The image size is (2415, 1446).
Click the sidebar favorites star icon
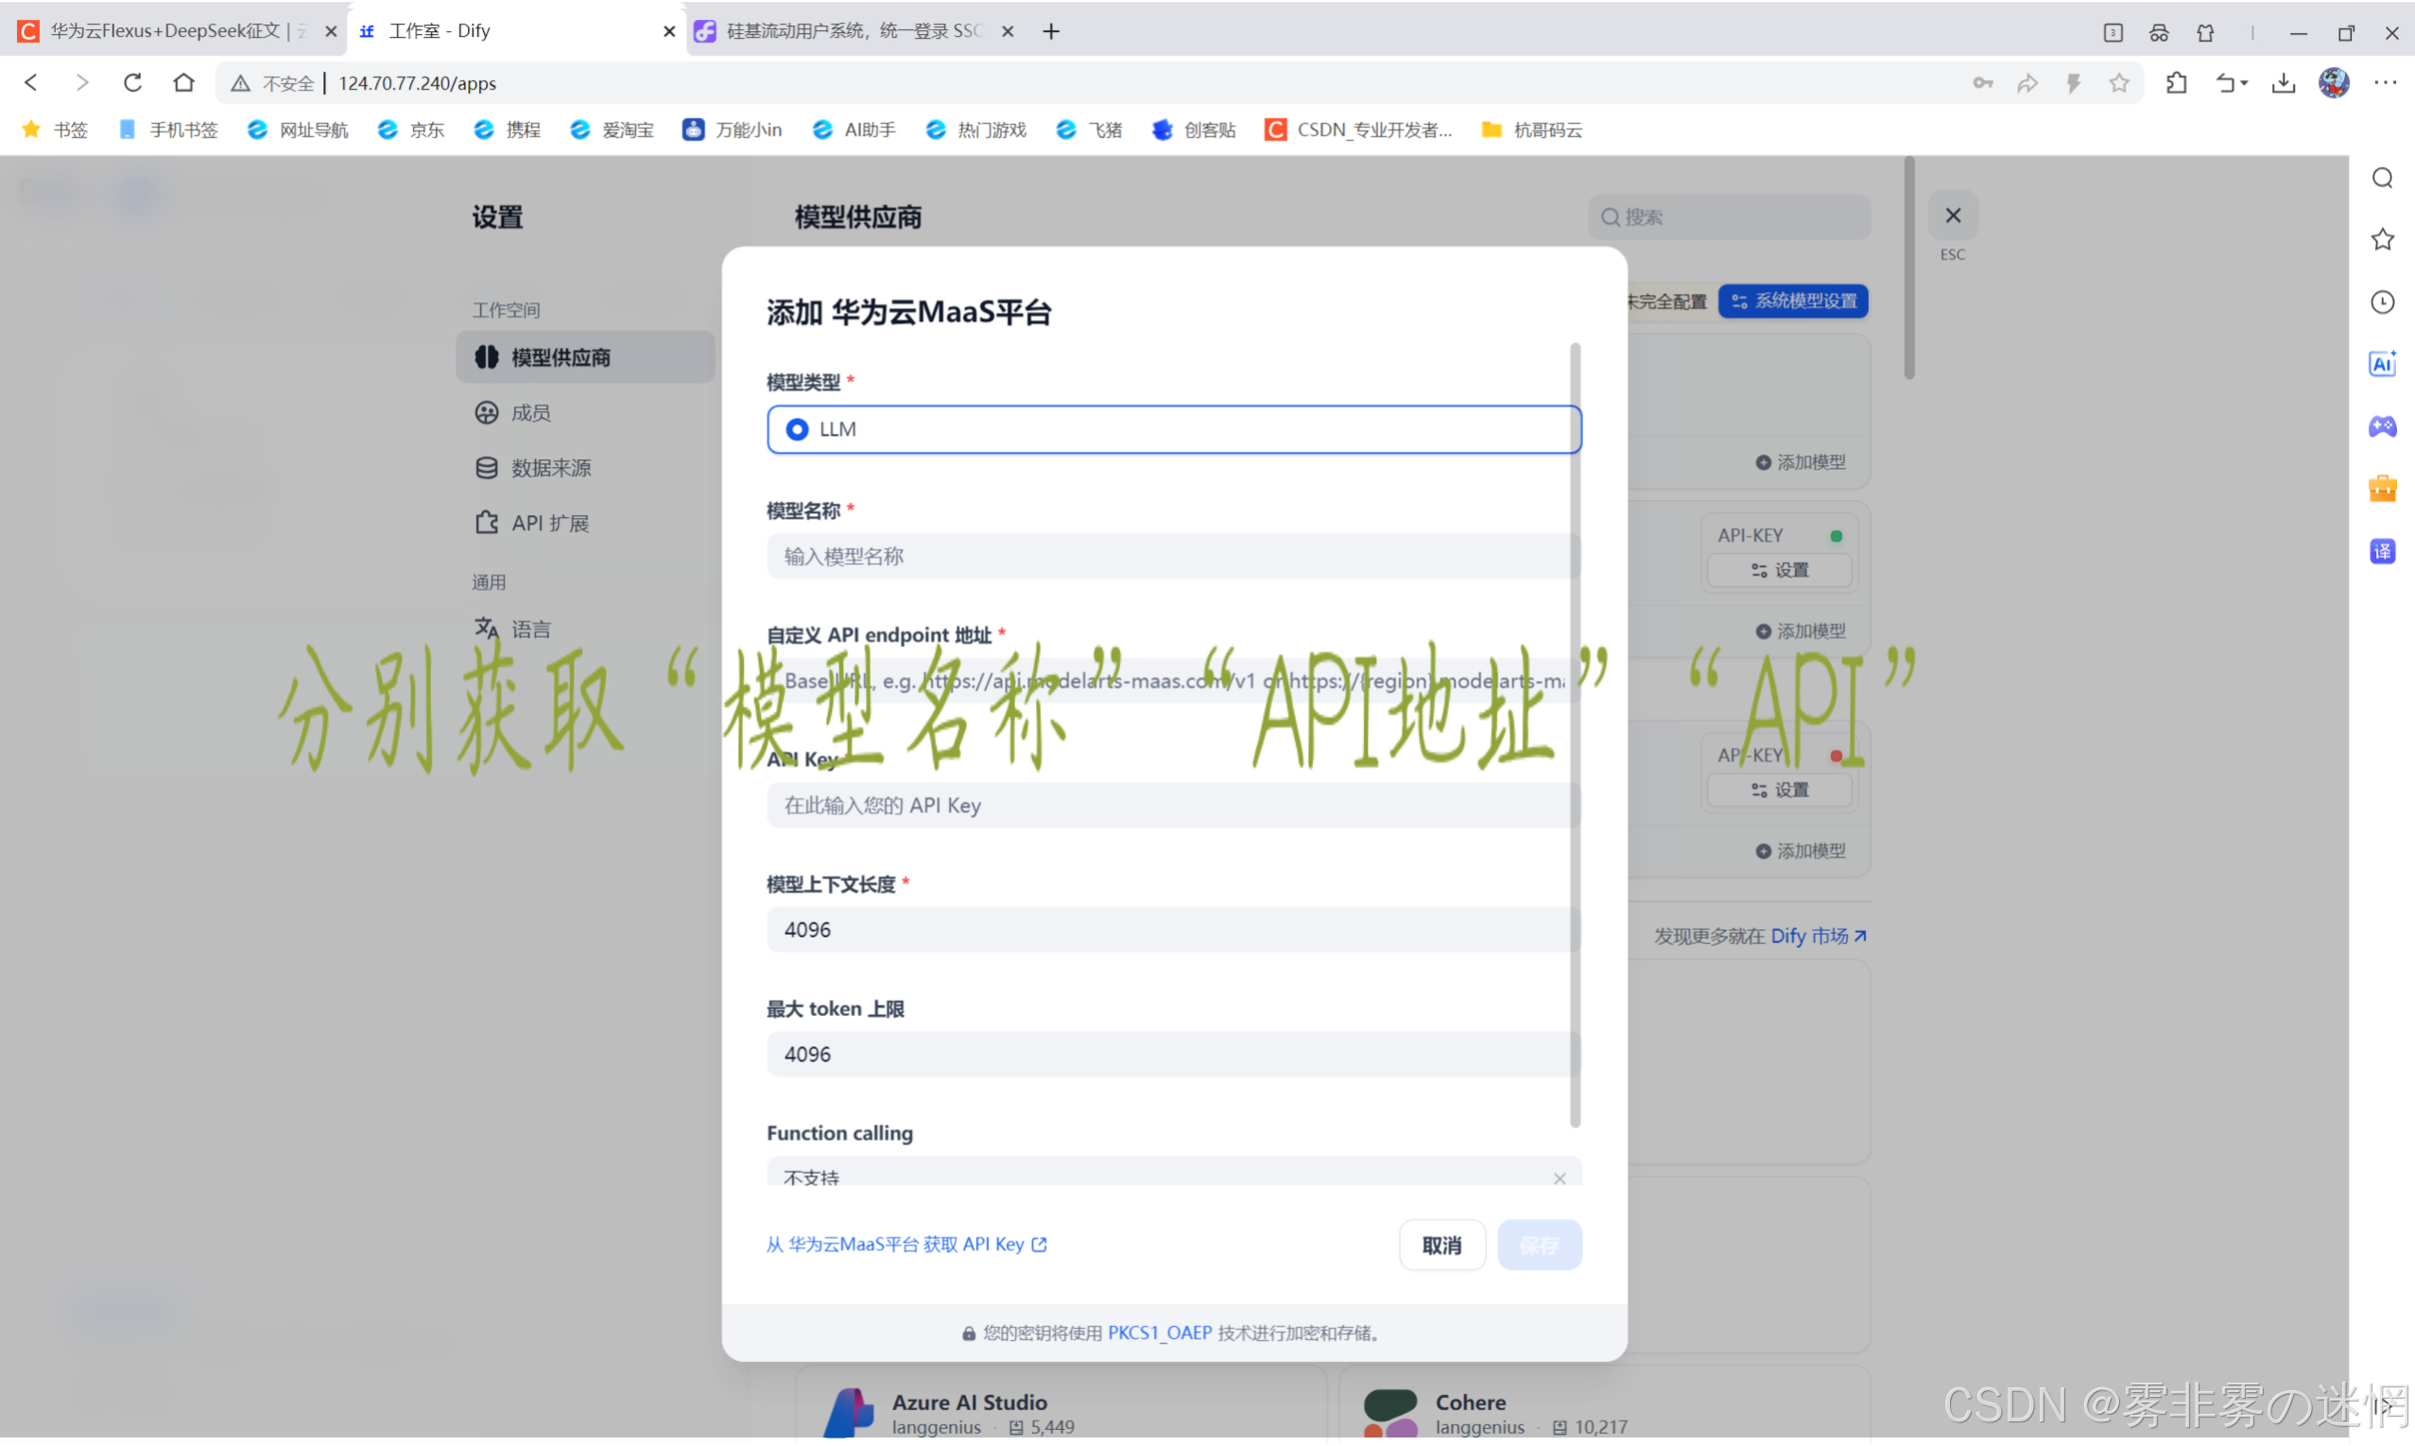(x=2382, y=240)
